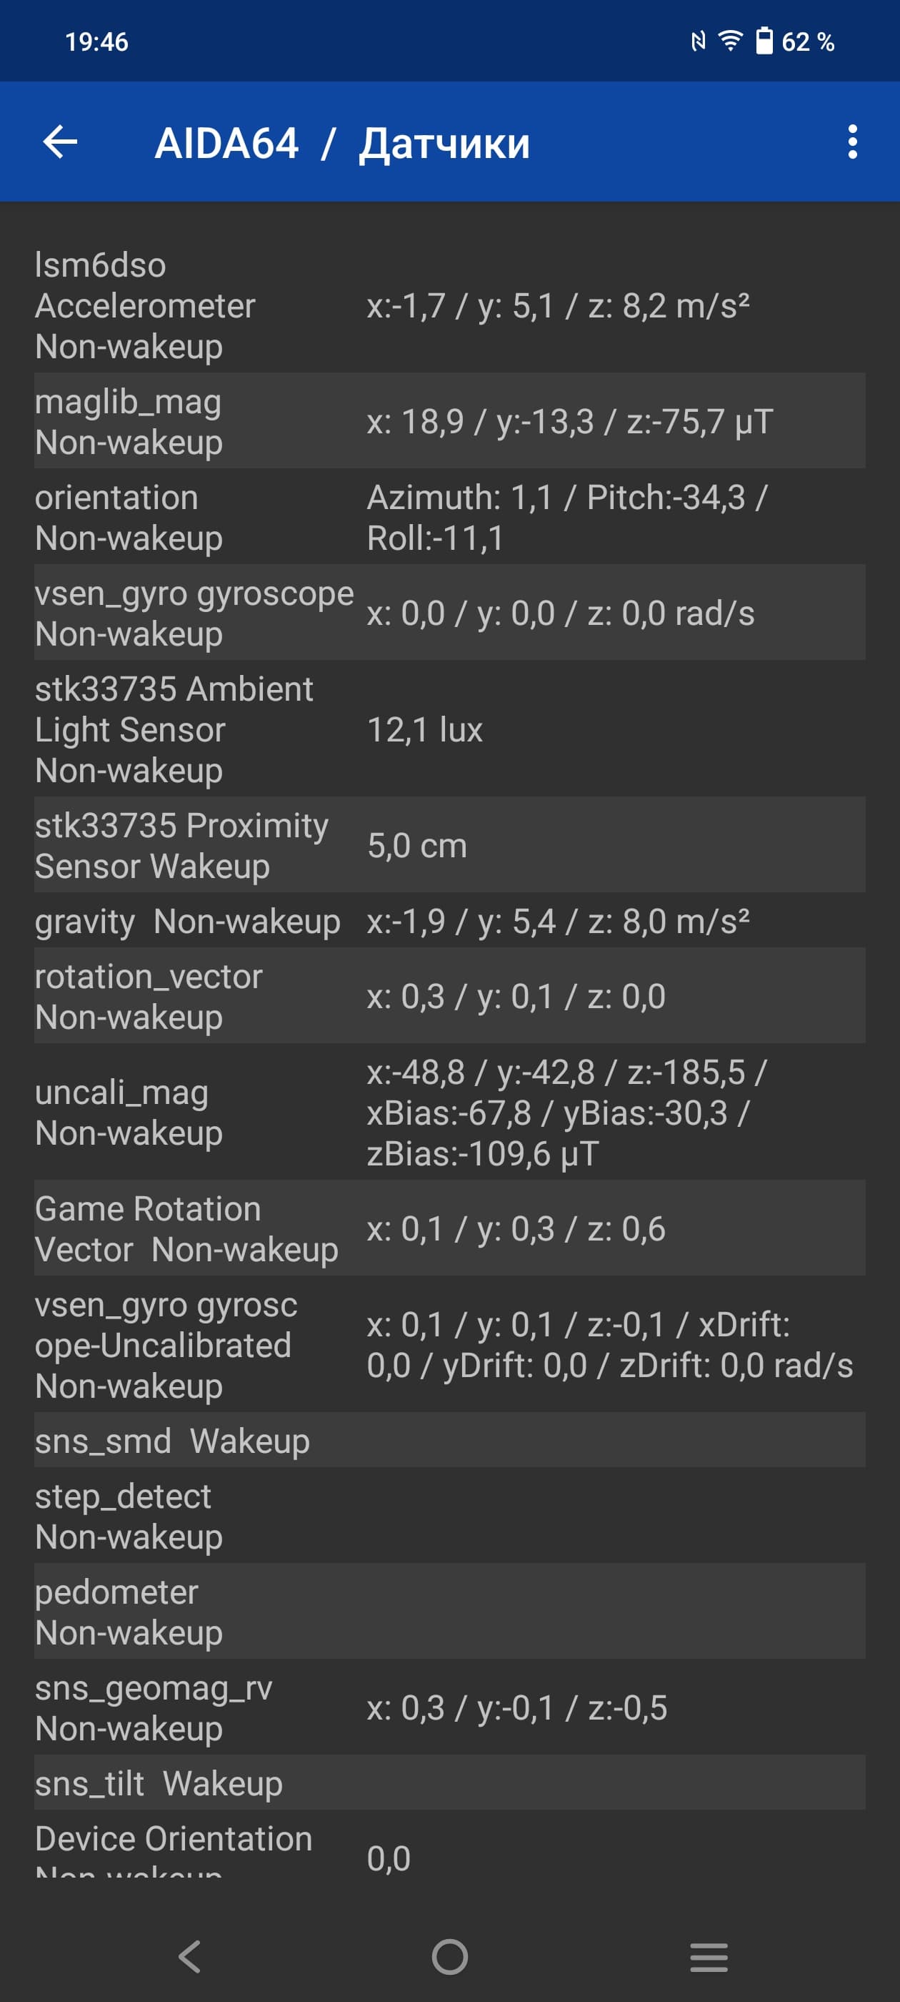Select the maglib_mag sensor row
900x2002 pixels.
(449, 421)
